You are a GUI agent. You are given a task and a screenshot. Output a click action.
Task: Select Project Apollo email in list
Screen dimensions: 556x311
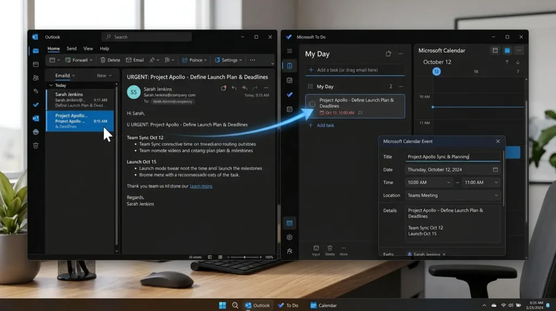(x=80, y=121)
